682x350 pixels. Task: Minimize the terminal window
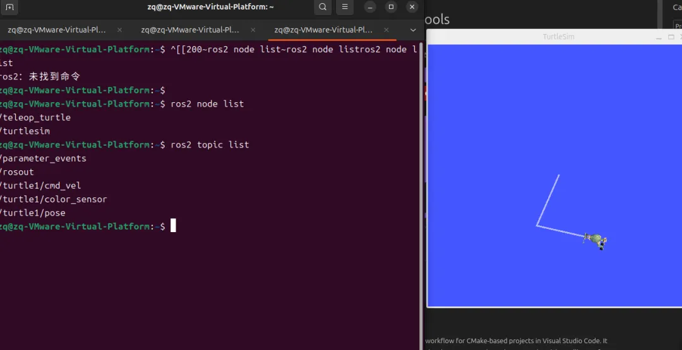point(370,7)
